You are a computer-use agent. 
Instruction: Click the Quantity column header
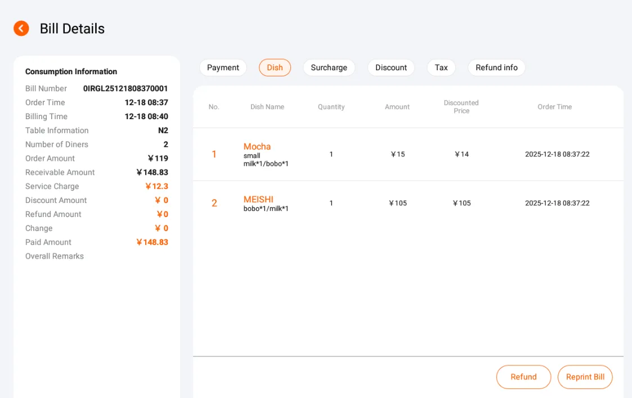(x=331, y=107)
